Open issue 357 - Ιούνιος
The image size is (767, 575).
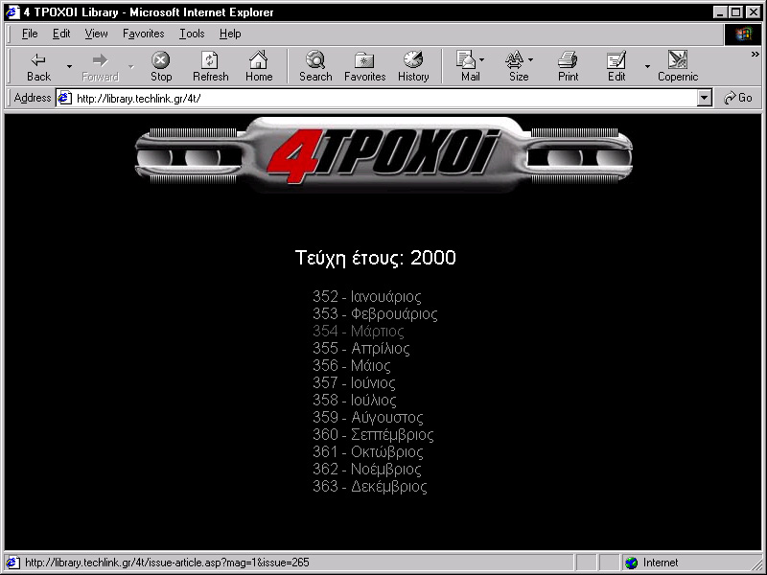click(354, 382)
